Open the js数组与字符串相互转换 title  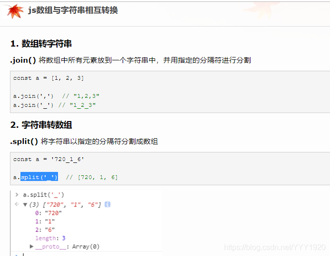pos(73,10)
